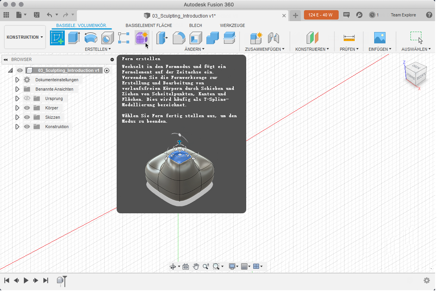Show the hidden Ursprung folder
Screen dimensions: 437x293
click(x=27, y=98)
